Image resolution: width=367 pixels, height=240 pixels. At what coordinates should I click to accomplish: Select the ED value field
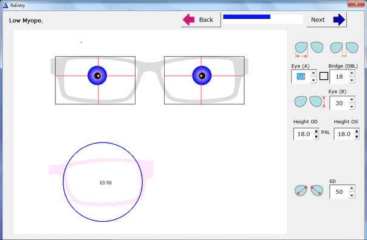tap(339, 192)
